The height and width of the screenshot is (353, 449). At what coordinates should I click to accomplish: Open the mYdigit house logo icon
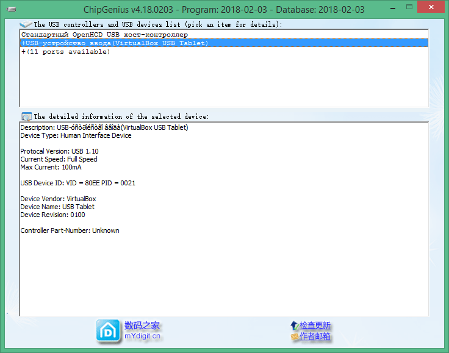[x=107, y=331]
